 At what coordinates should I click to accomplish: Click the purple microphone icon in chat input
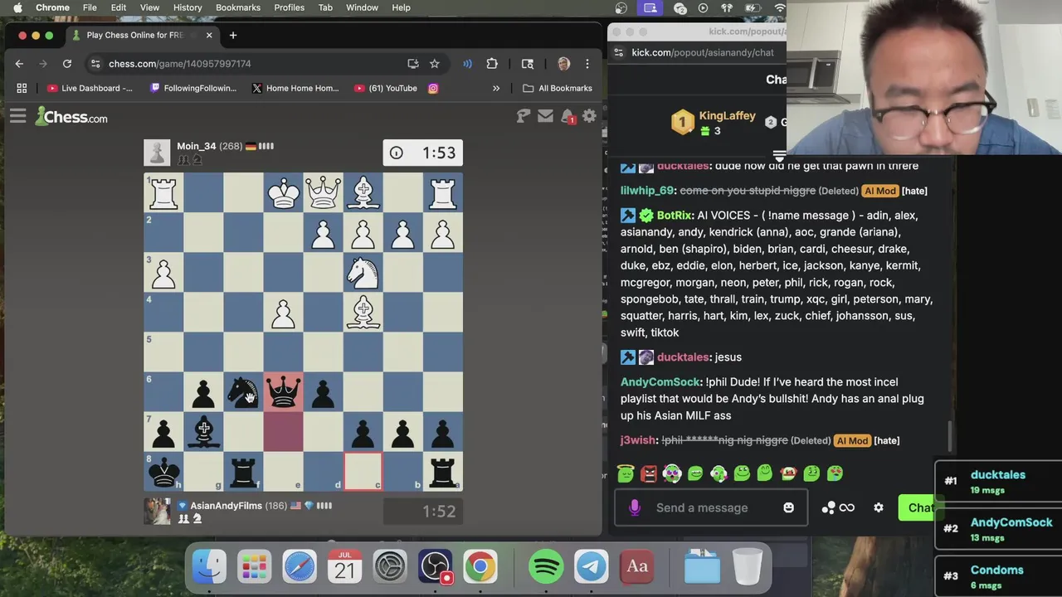pyautogui.click(x=635, y=507)
